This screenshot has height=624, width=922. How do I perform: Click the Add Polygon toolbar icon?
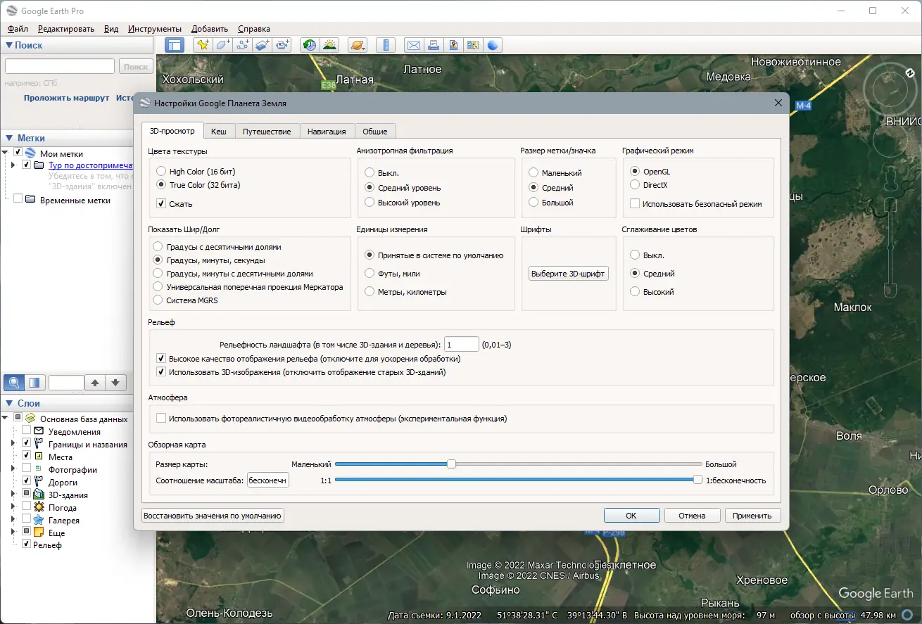coord(222,45)
